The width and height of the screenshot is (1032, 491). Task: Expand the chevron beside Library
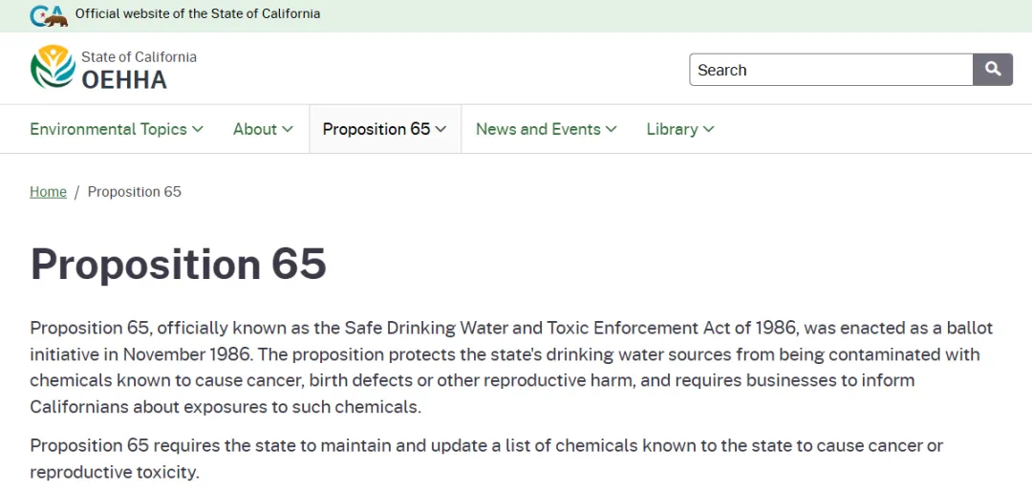click(708, 129)
